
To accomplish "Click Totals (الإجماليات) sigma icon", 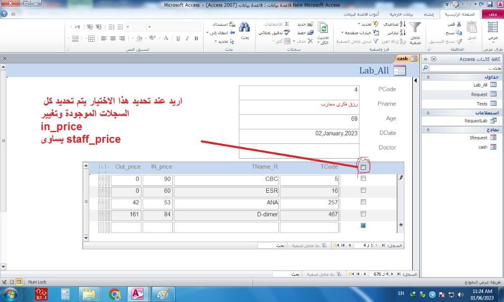I will tap(287, 24).
